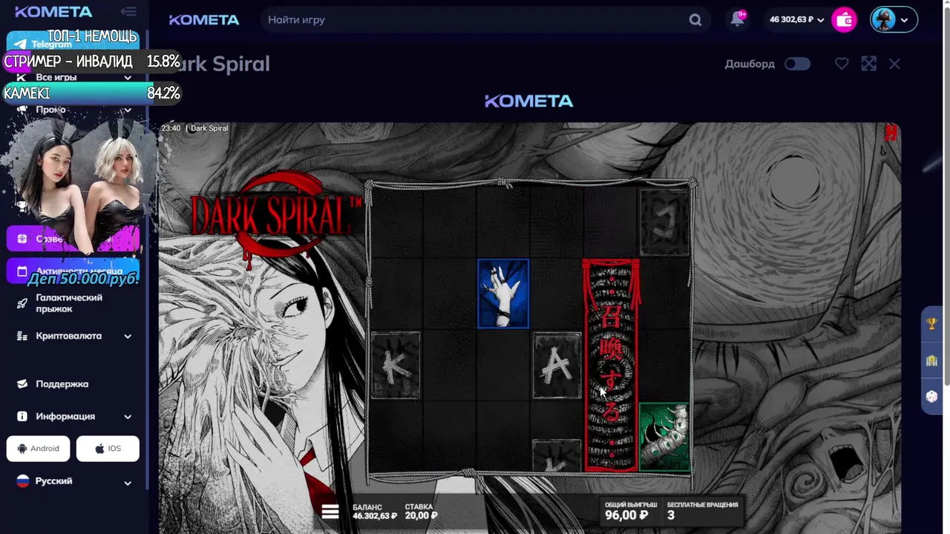Click the green centipede symbol
The height and width of the screenshot is (534, 950).
[664, 437]
